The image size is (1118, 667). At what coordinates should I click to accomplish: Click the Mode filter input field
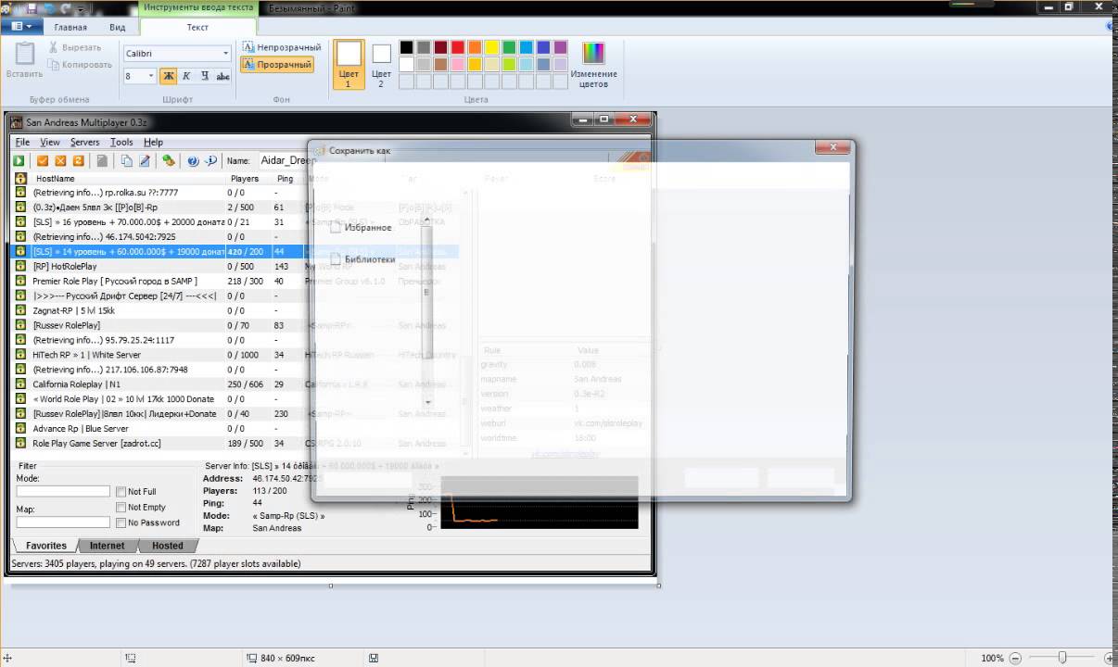pyautogui.click(x=63, y=492)
